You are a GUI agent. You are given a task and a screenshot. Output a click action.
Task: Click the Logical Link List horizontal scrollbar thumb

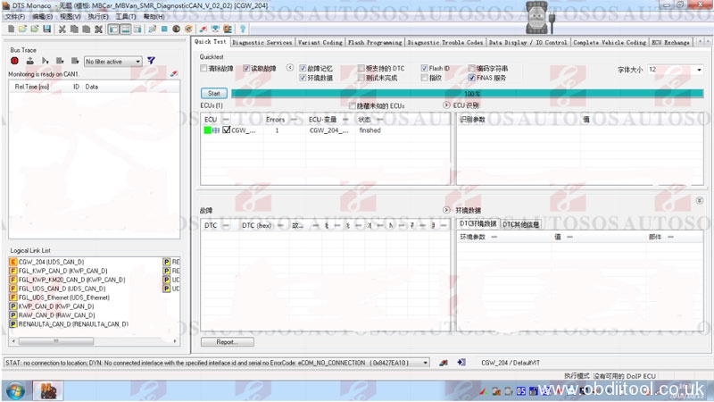coord(56,341)
